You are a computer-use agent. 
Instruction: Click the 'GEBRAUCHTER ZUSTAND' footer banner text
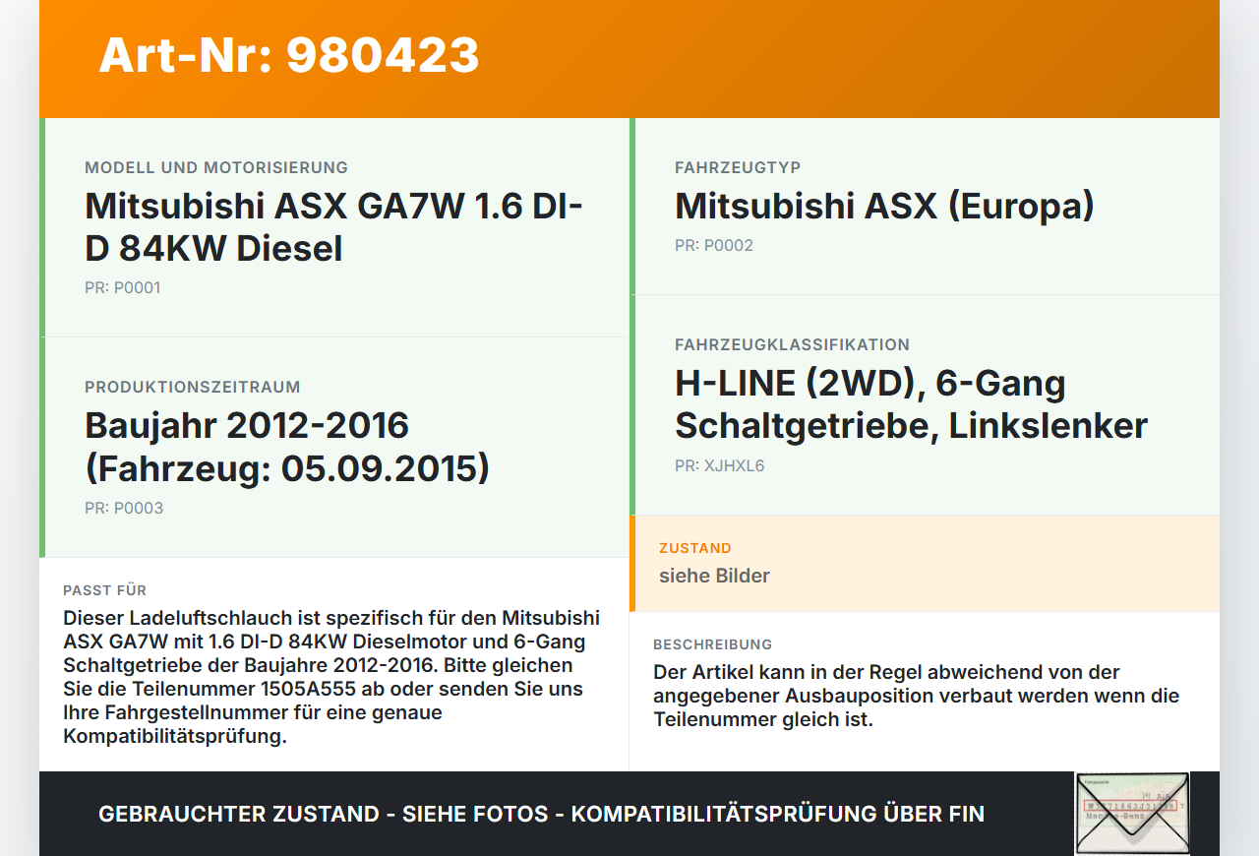(541, 815)
